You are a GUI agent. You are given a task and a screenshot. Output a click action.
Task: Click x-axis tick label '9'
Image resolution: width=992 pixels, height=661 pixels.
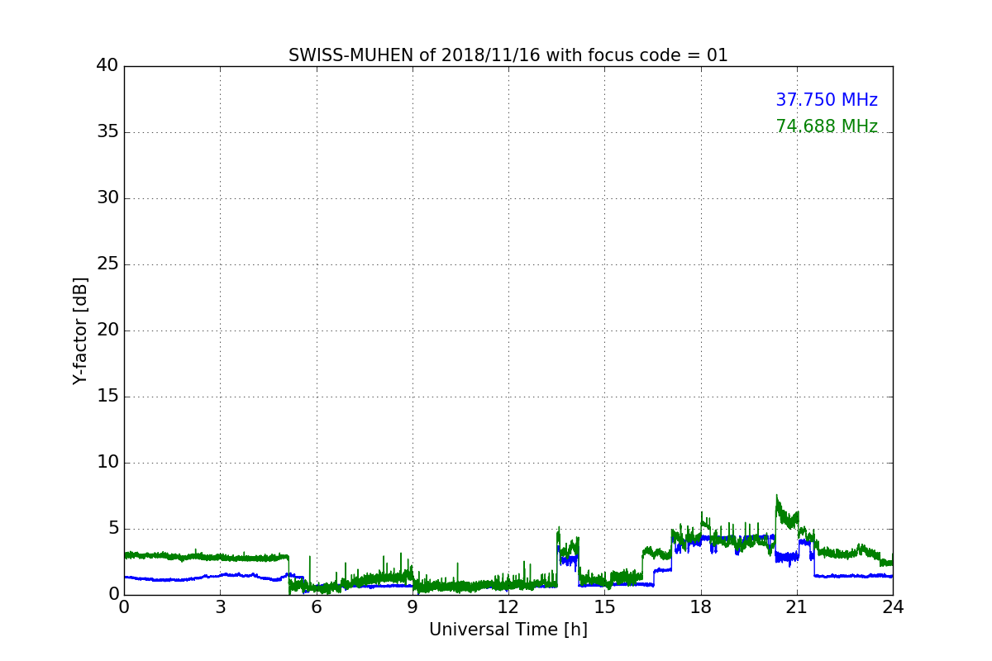[413, 607]
